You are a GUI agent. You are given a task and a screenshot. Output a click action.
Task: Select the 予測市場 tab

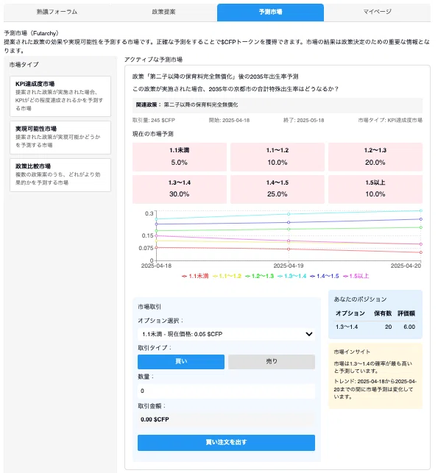[x=270, y=13]
